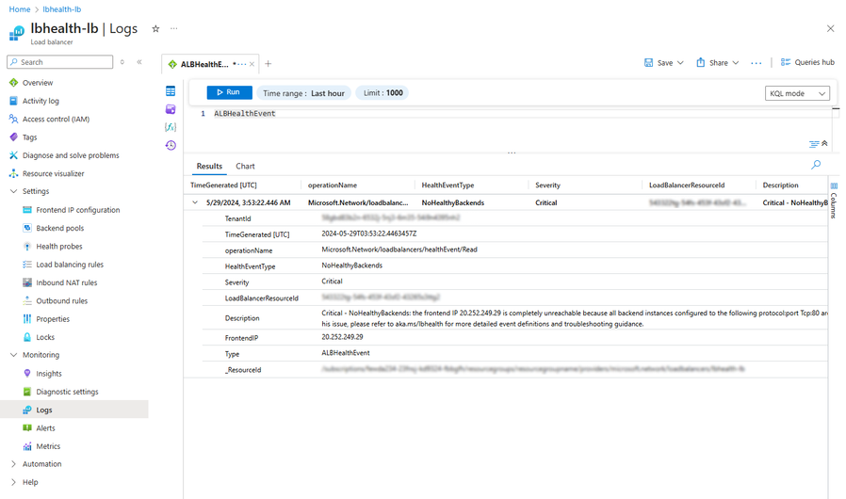Collapse the Settings section
This screenshot has width=846, height=499.
click(13, 191)
